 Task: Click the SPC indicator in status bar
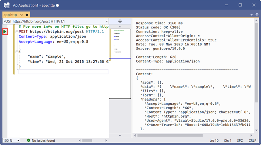click(240, 141)
